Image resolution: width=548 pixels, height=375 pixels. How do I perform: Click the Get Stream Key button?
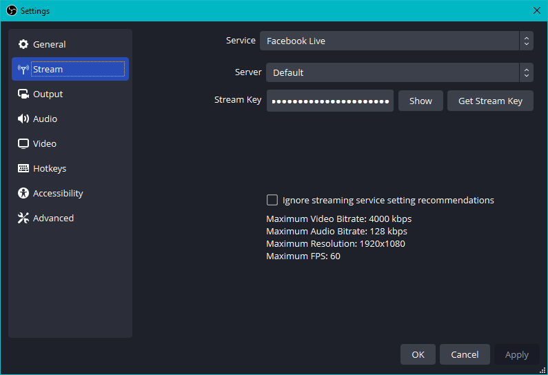click(490, 101)
